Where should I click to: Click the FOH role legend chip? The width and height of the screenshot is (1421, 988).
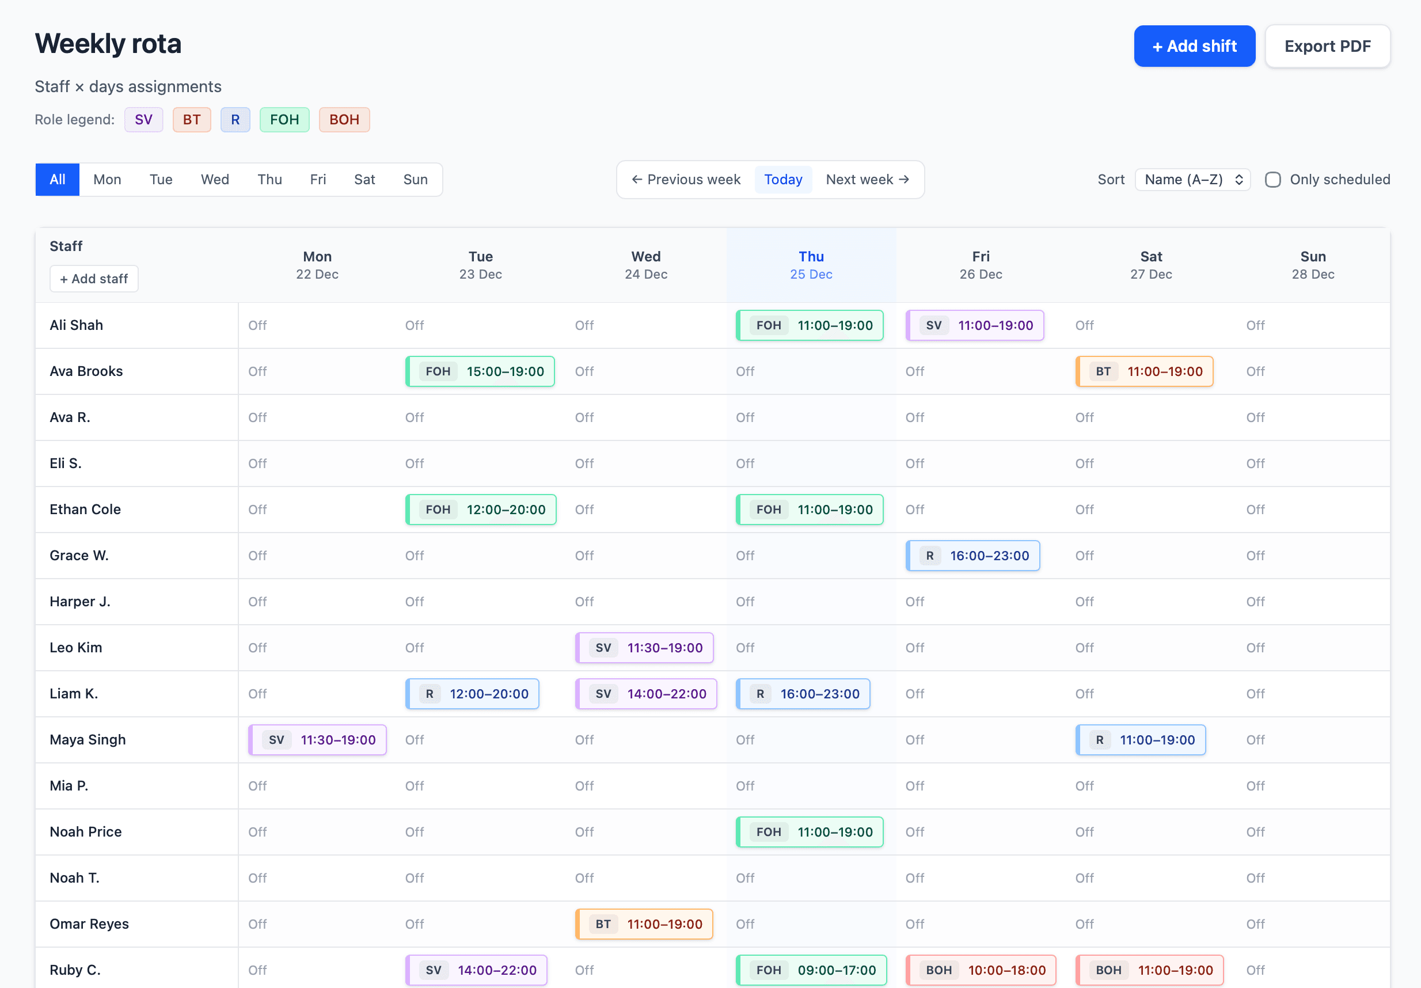click(284, 120)
